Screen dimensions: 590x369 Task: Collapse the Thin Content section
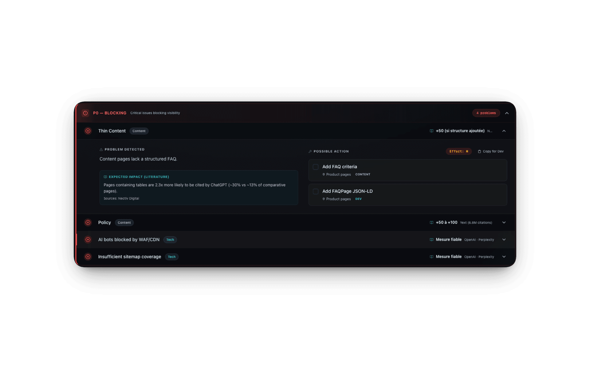click(504, 131)
